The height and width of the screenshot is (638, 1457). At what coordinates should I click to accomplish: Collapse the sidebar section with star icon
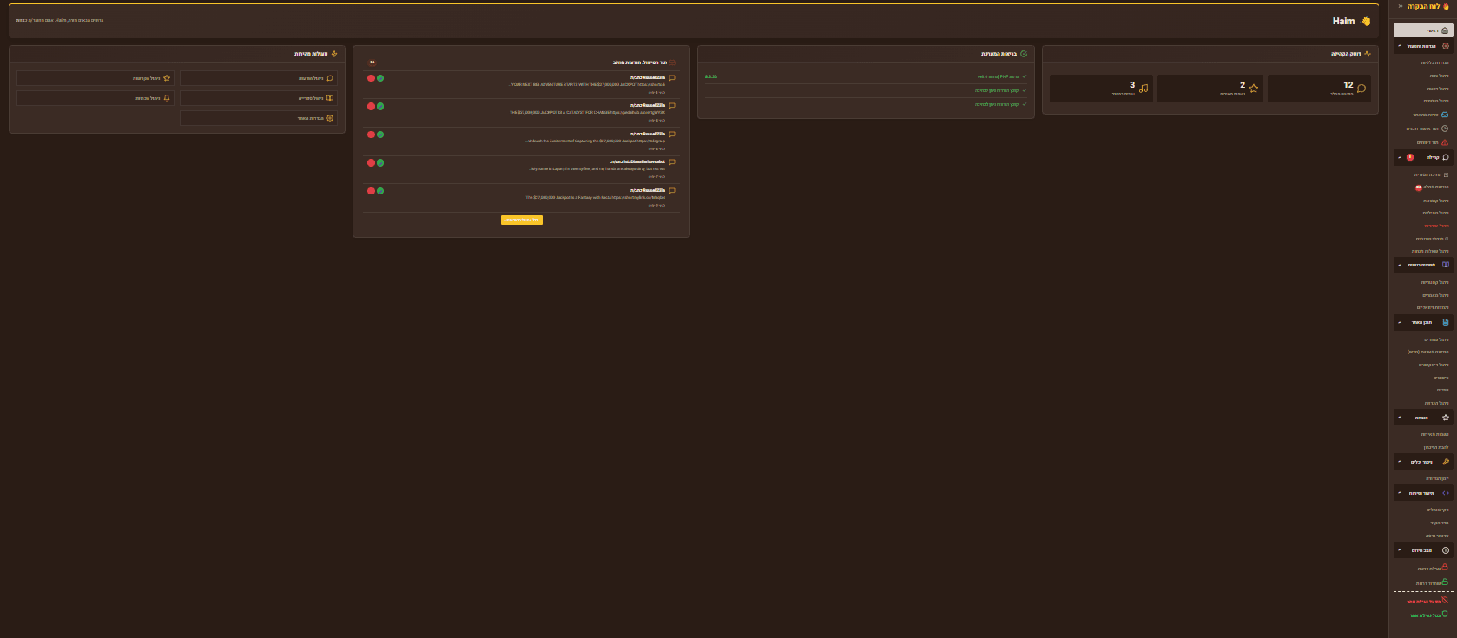pos(1400,418)
